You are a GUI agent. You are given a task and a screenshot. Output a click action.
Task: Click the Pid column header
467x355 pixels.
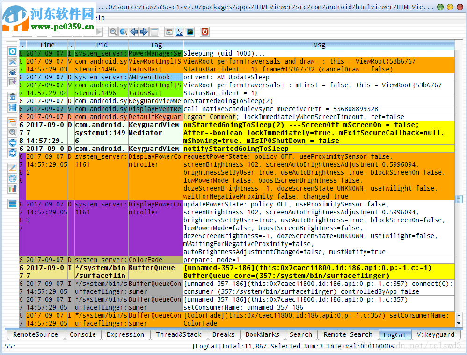pos(102,45)
